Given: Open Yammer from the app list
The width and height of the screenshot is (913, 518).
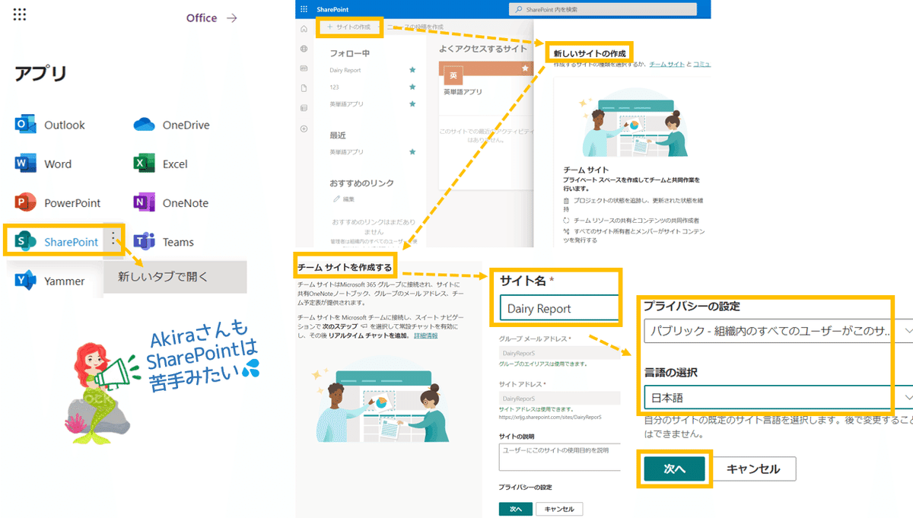Looking at the screenshot, I should (26, 281).
